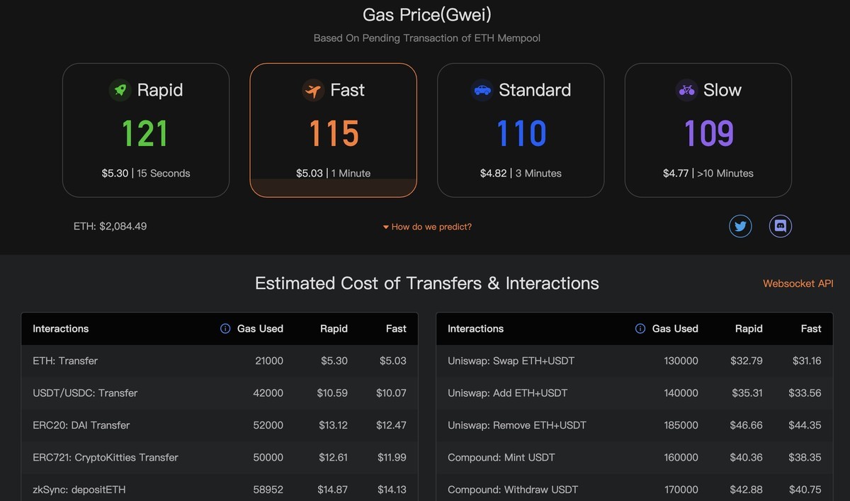Image resolution: width=850 pixels, height=501 pixels.
Task: Click the $32.79 Rapid cost cell
Action: 747,361
